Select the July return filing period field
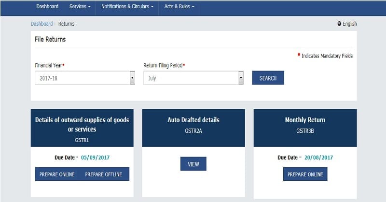The height and width of the screenshot is (202, 386). click(191, 78)
